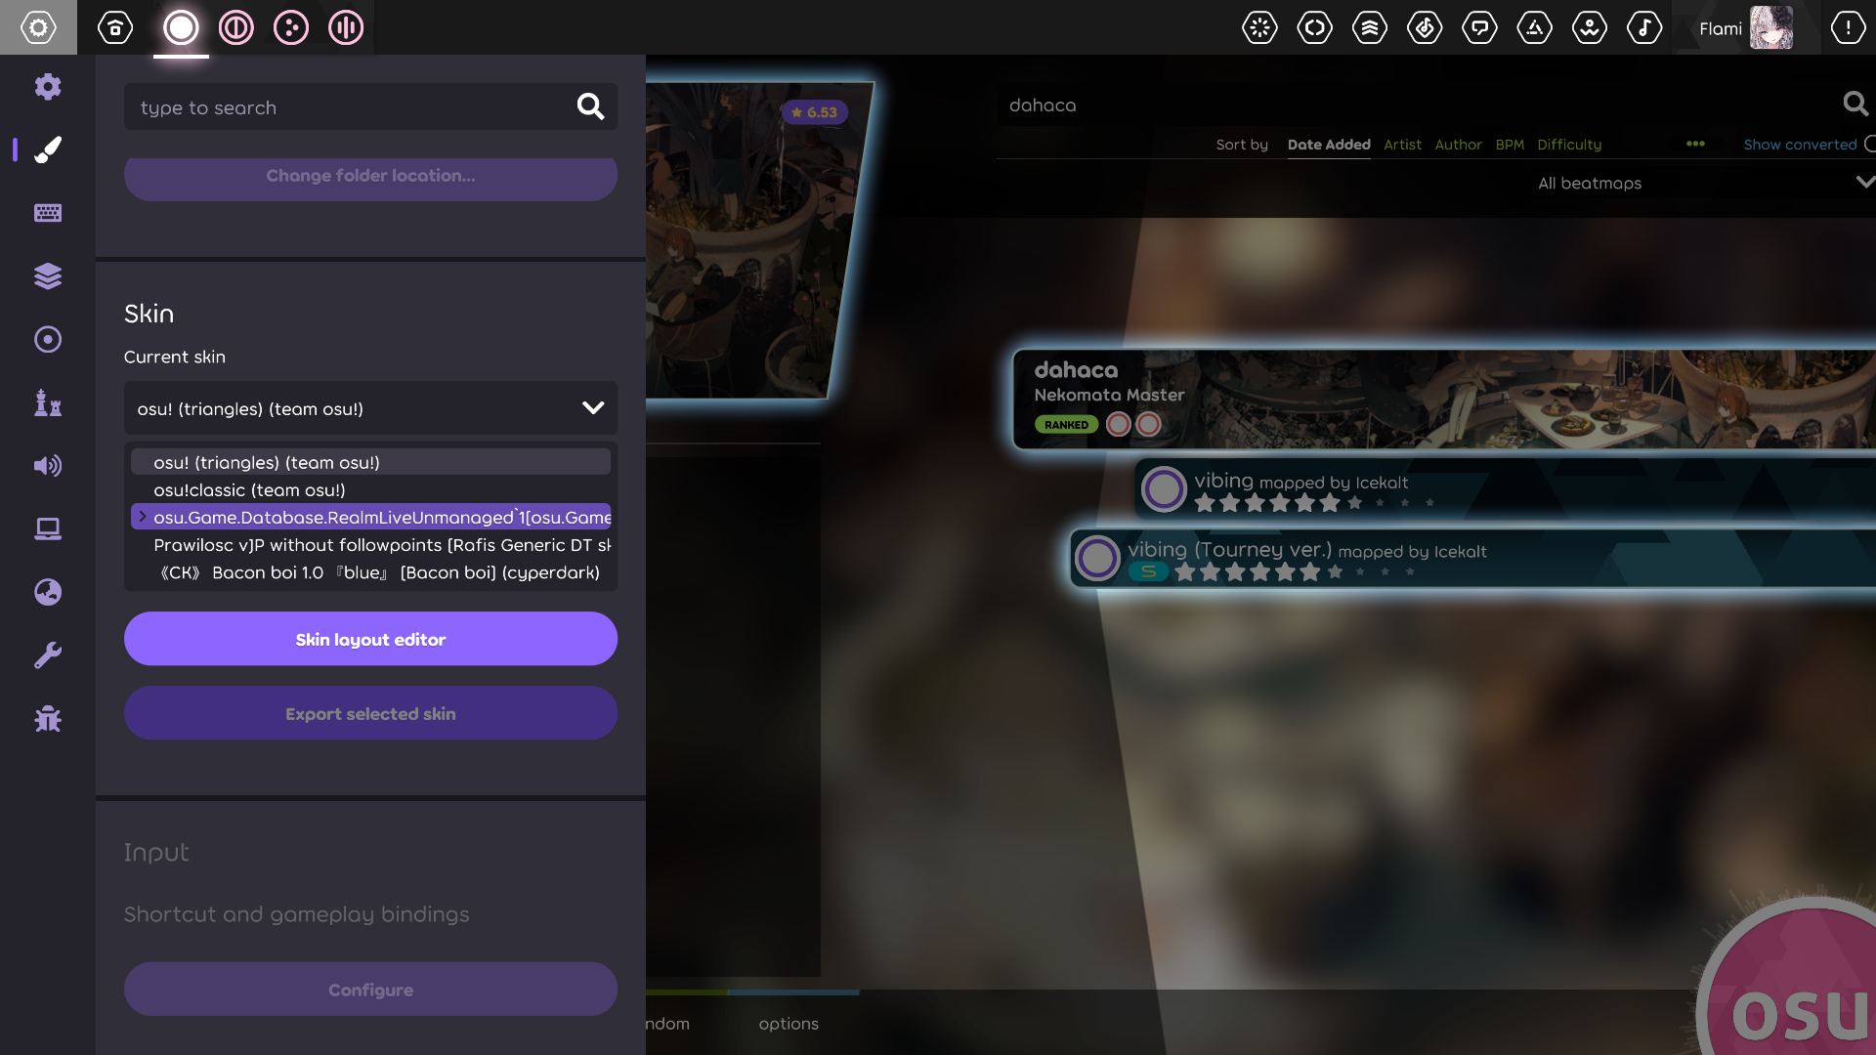The image size is (1876, 1055).
Task: Click the Change folder location button
Action: (x=370, y=178)
